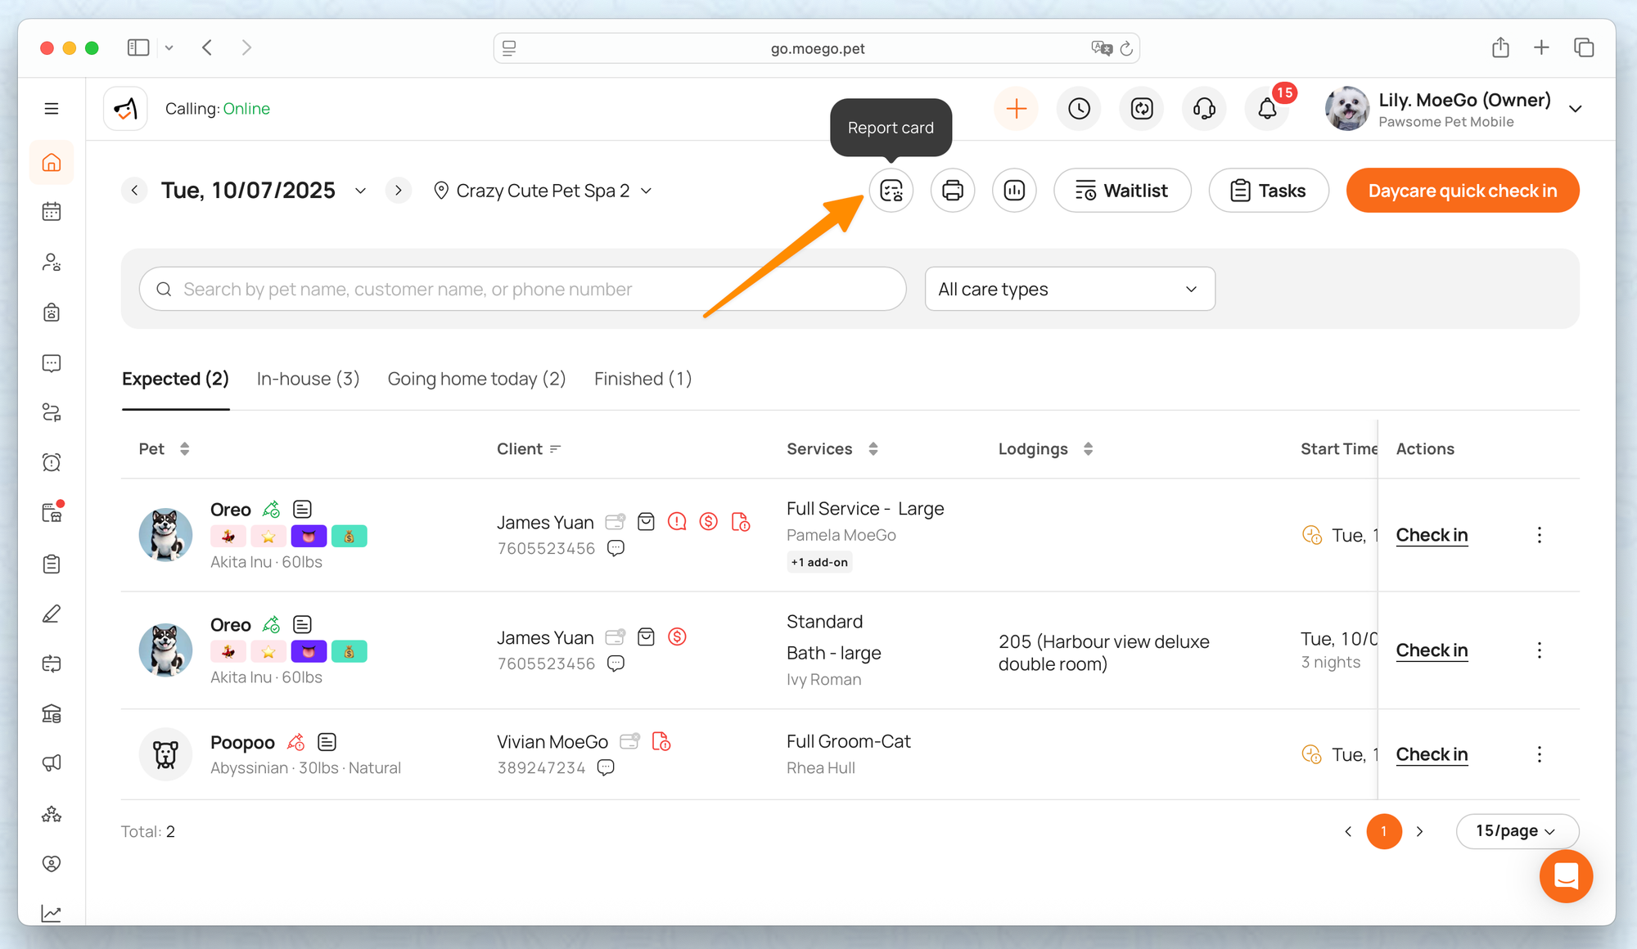
Task: Open the notifications bell with 15 badge
Action: click(x=1266, y=109)
